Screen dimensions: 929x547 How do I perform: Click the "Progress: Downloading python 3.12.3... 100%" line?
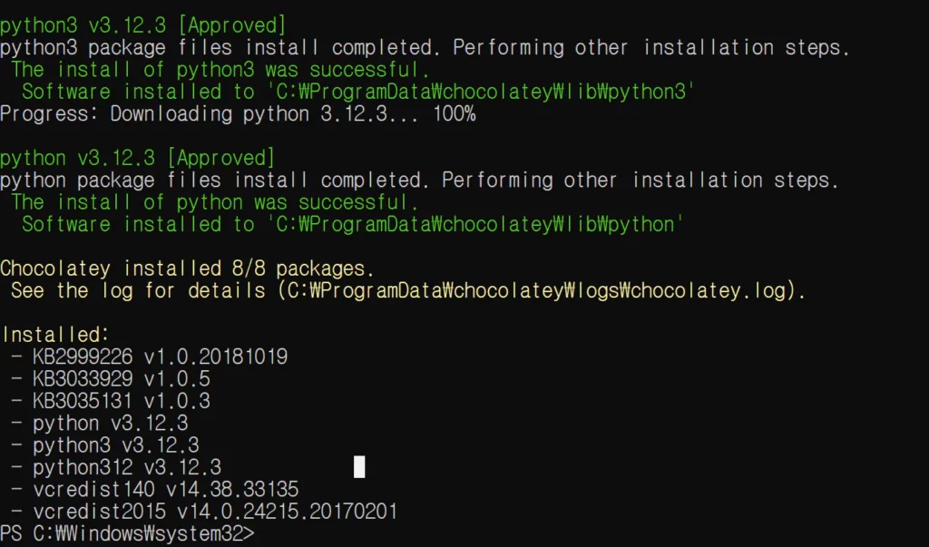(238, 113)
